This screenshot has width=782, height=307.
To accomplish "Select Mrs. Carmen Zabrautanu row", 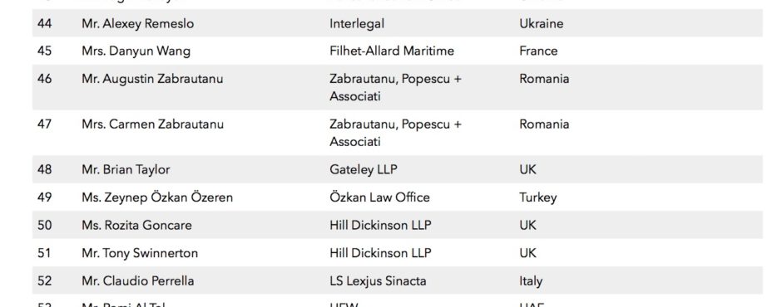I will click(x=397, y=133).
